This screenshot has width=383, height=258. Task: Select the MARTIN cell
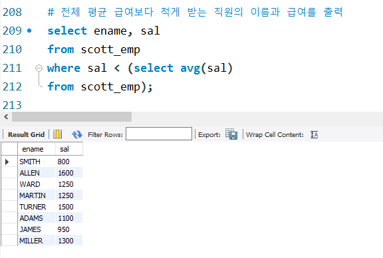(37, 195)
